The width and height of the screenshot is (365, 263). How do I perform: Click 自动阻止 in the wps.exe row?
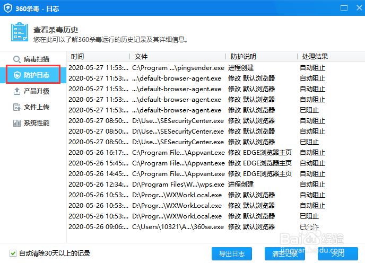pos(312,185)
